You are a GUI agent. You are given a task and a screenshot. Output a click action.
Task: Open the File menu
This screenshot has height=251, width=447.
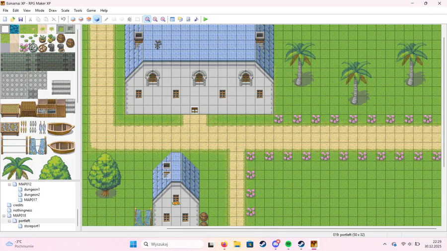point(5,10)
